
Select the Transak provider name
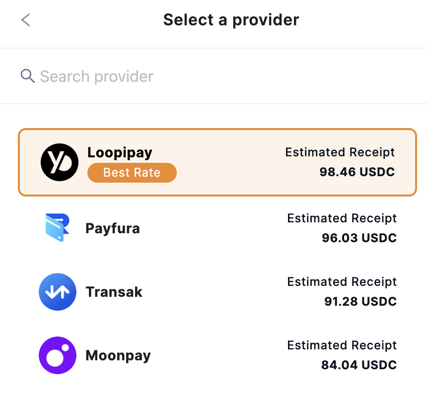pos(114,292)
